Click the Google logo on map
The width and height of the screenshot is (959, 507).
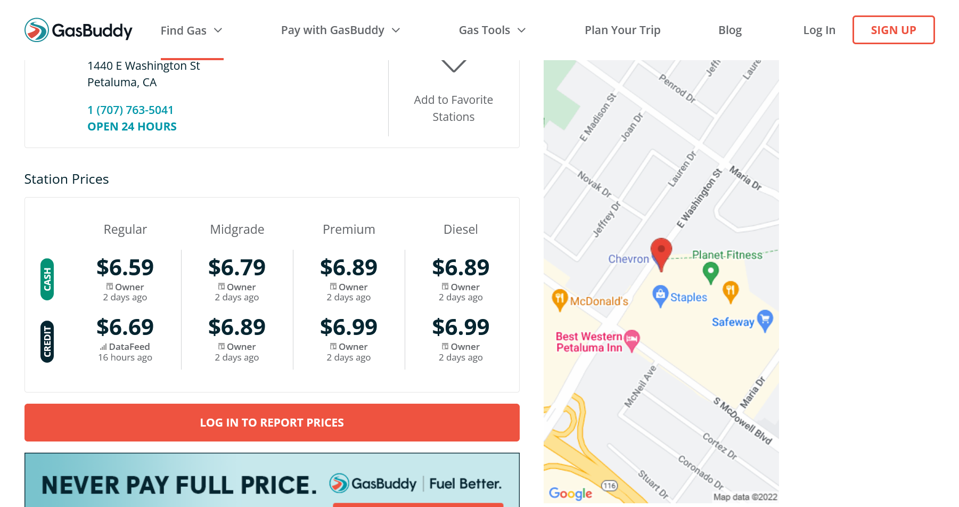click(570, 494)
